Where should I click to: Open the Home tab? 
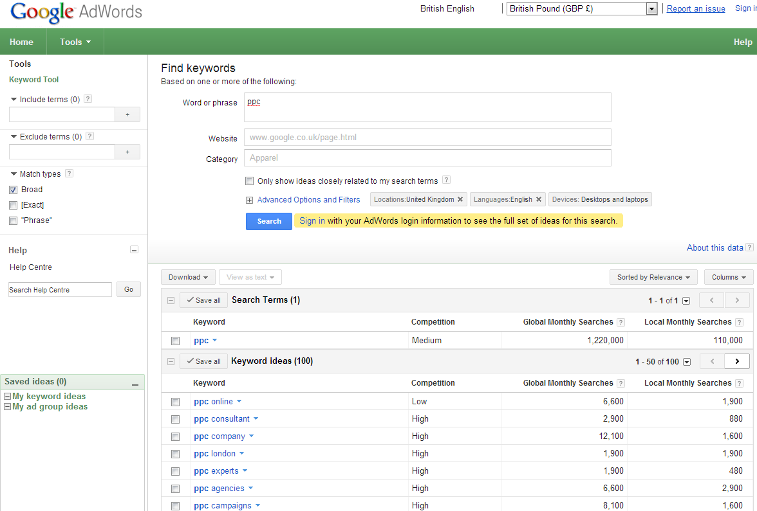point(22,42)
